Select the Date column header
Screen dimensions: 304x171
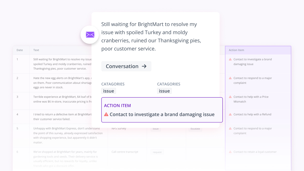click(20, 50)
